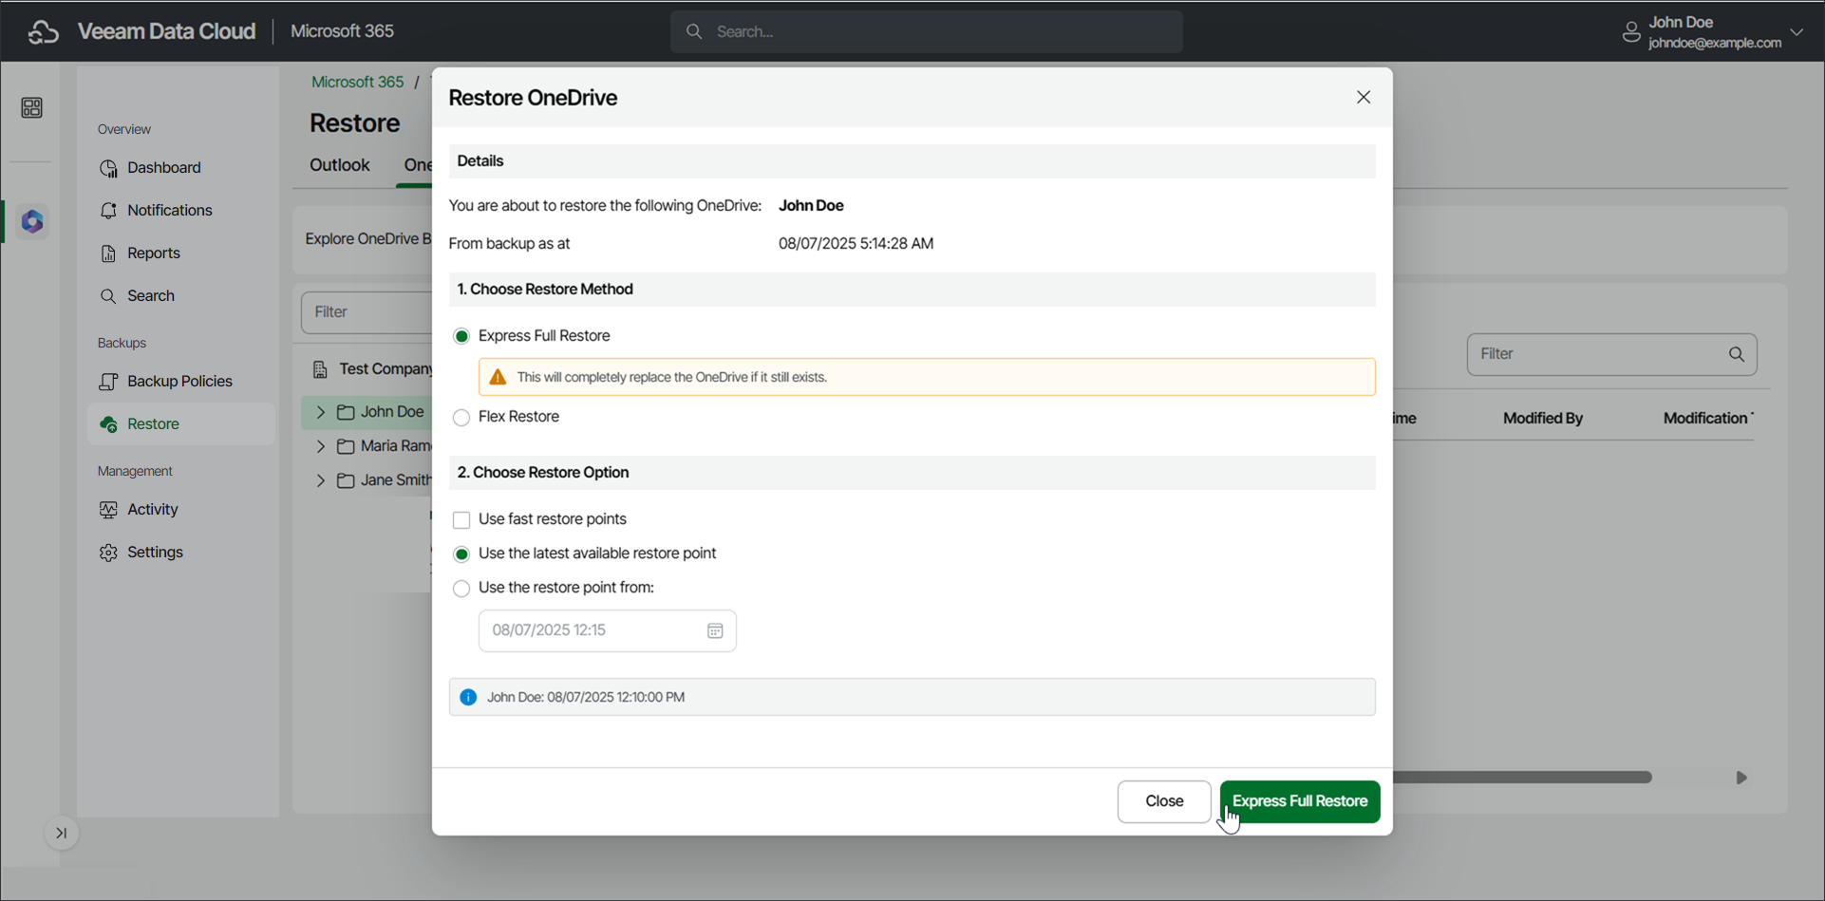The height and width of the screenshot is (901, 1825).
Task: Follow the Microsoft 365 breadcrumb link
Action: pos(358,82)
